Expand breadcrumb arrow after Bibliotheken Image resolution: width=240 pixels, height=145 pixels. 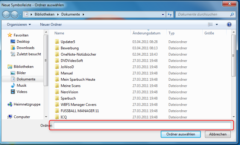[x=58, y=14]
